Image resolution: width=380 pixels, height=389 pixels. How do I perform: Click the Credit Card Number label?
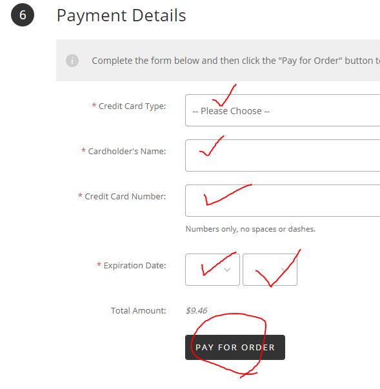coord(125,197)
